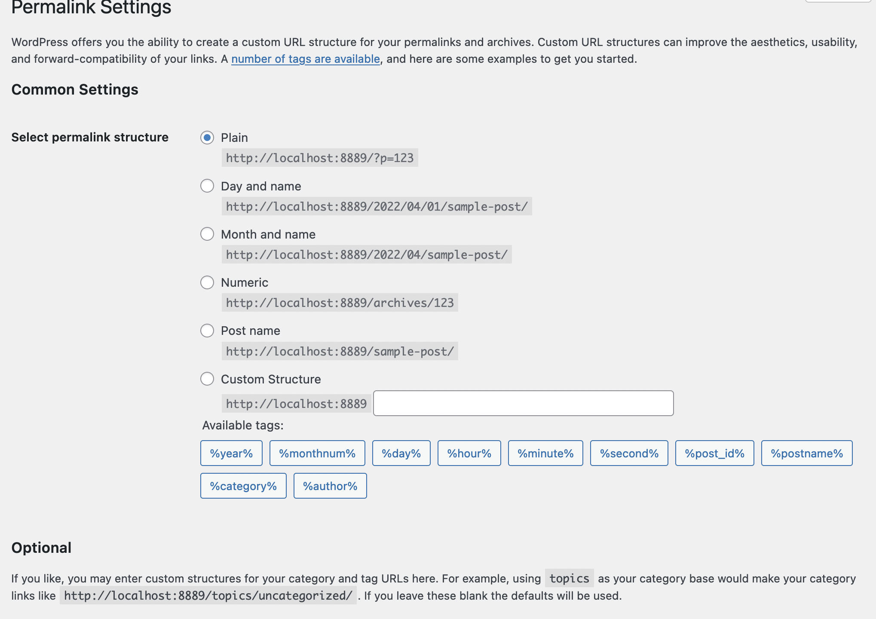Screen dimensions: 876x619
Task: Choose the Day and name option
Action: [207, 186]
